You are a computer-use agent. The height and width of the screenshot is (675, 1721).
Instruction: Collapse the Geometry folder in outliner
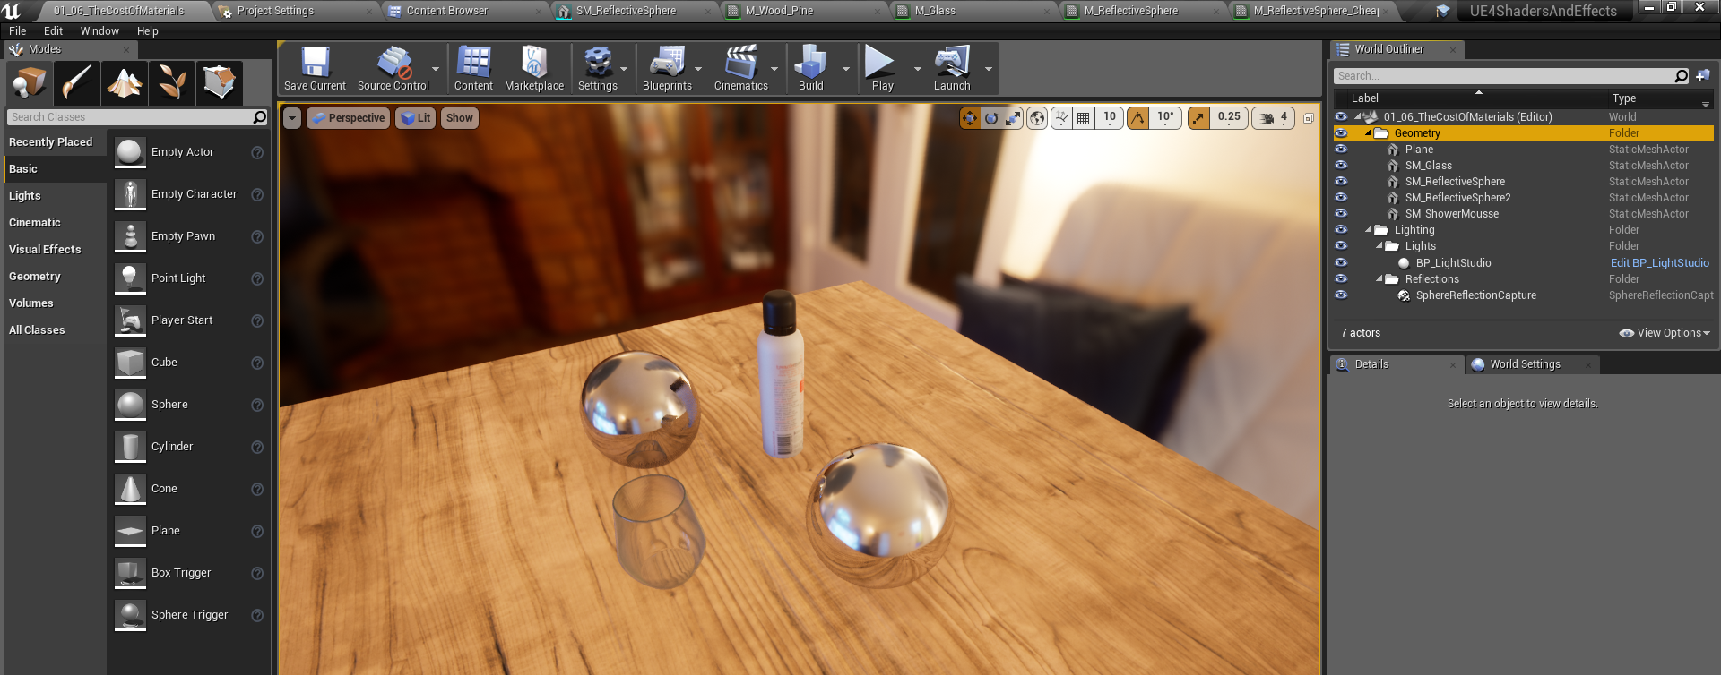1369,133
